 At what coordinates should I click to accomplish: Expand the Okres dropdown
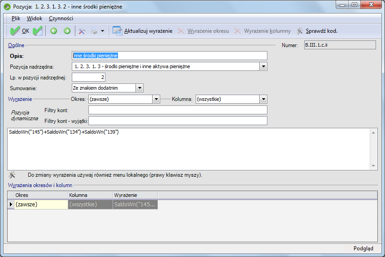tap(156, 99)
